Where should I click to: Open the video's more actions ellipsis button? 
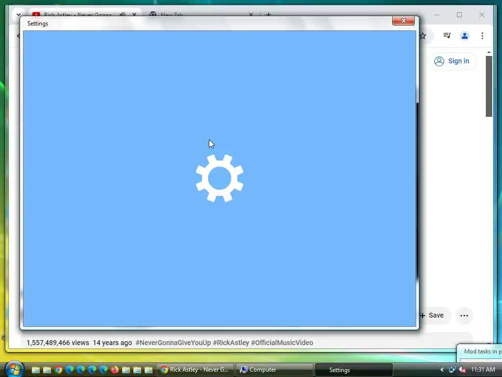464,316
